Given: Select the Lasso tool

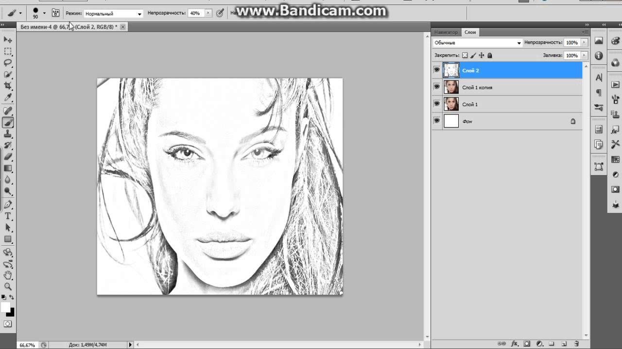Looking at the screenshot, I should (x=8, y=63).
